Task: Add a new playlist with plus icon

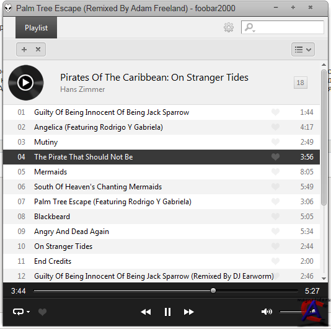Action: (x=24, y=50)
